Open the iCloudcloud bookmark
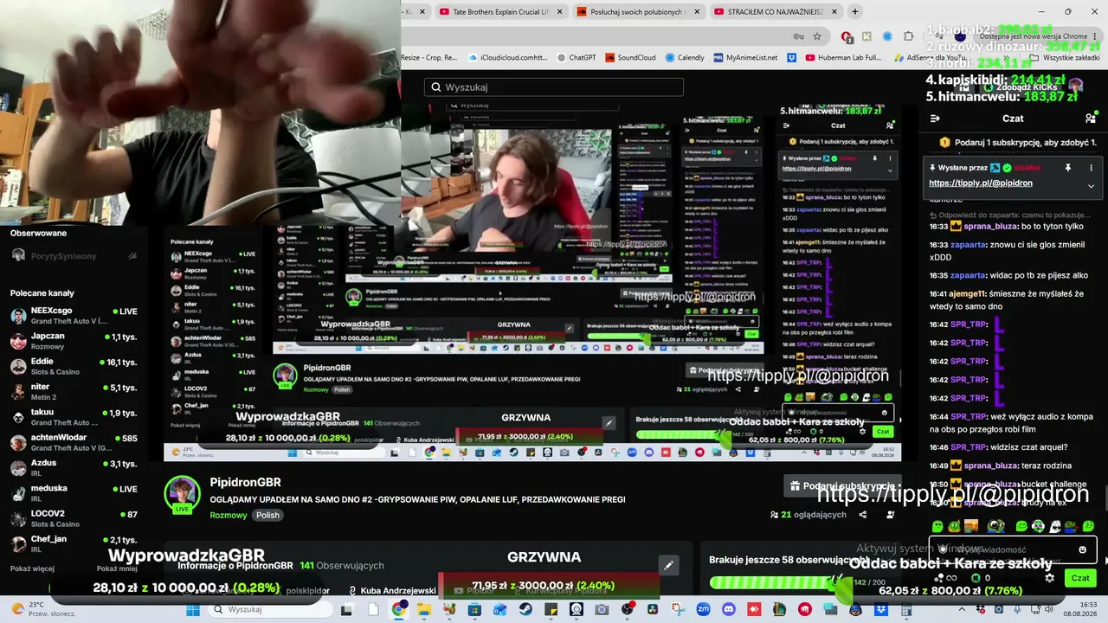The width and height of the screenshot is (1108, 623). point(507,58)
